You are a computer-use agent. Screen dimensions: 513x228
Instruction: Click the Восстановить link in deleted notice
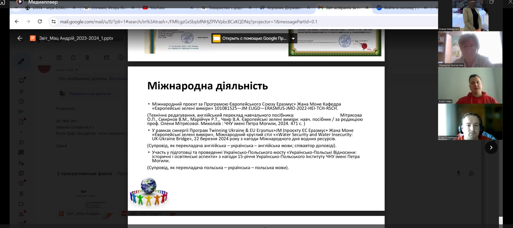click(118, 79)
